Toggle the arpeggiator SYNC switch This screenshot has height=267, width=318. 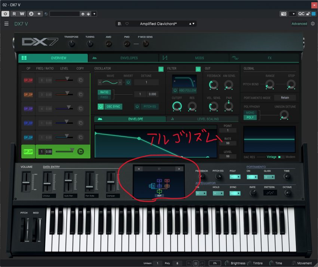(235, 193)
